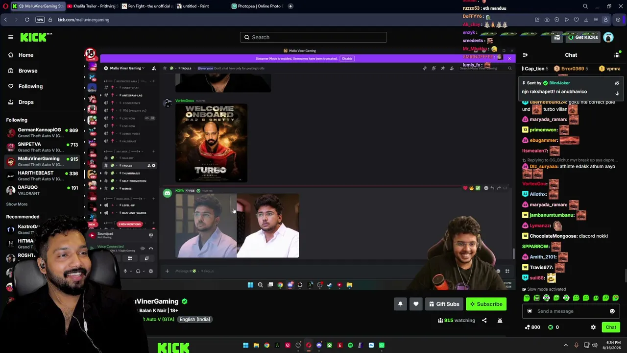Open Following in Kick sidebar

25,87
